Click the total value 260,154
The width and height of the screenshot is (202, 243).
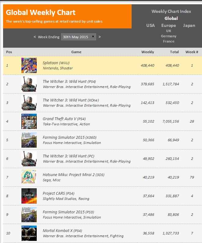coord(172,159)
